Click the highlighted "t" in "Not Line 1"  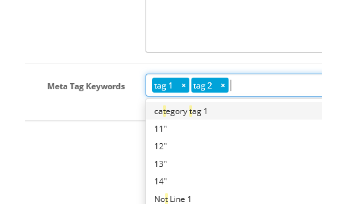[167, 199]
